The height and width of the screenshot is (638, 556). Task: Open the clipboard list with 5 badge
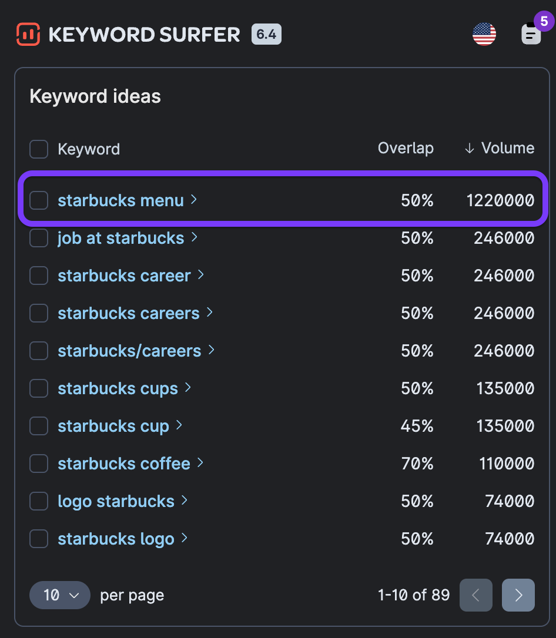pos(531,34)
